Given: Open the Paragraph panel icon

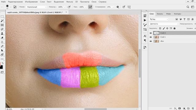Looking at the screenshot, I should click(x=145, y=40).
